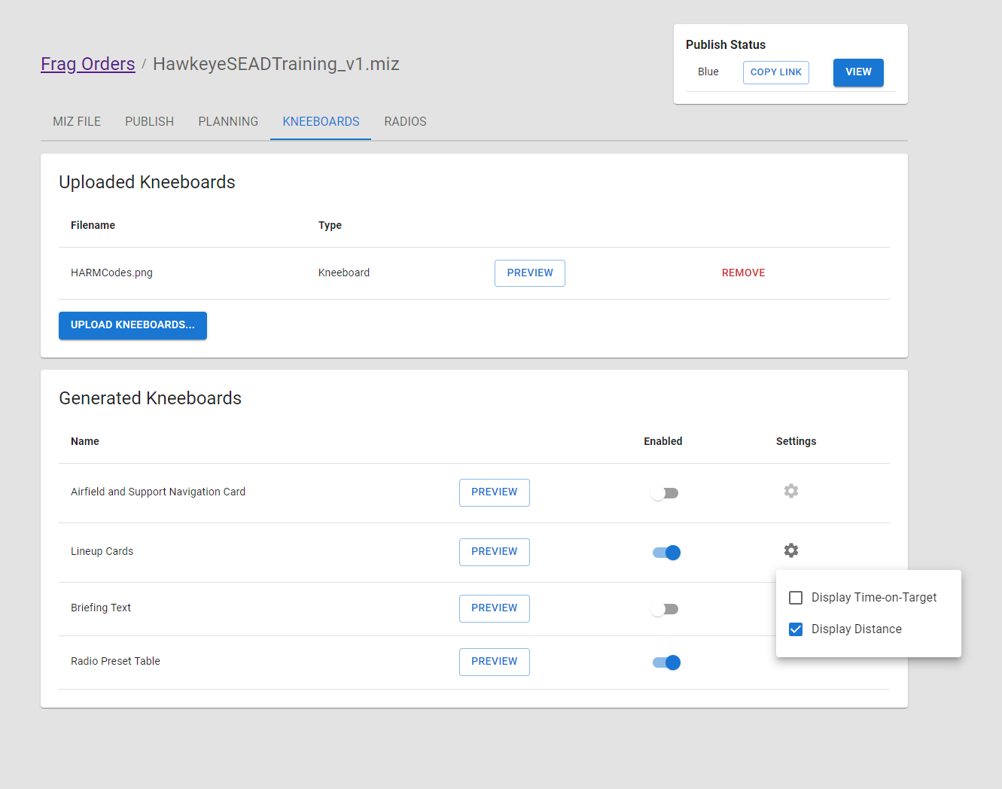
Task: Disable the Lineup Cards toggle
Action: coord(666,553)
